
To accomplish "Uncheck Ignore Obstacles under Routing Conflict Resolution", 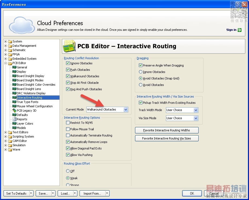I will click(x=68, y=63).
